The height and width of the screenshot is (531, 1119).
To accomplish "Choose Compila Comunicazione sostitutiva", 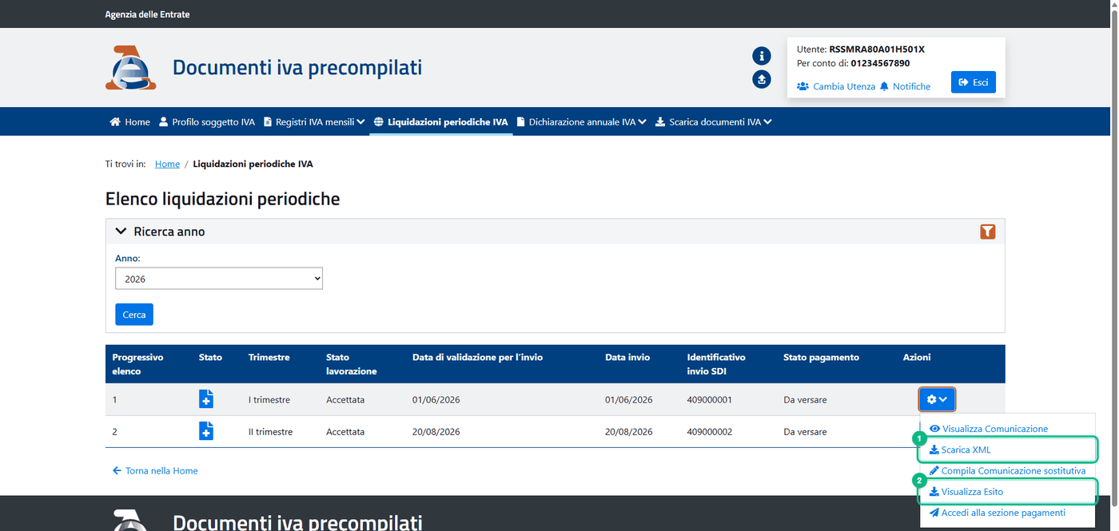I will click(1007, 471).
